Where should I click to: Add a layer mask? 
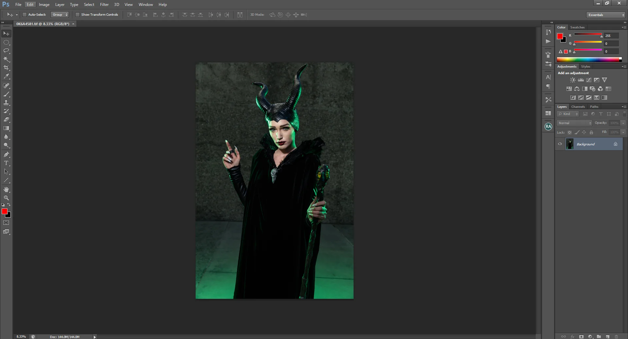coord(581,336)
